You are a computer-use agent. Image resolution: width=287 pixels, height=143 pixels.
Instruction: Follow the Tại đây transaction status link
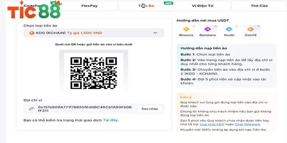[111, 120]
